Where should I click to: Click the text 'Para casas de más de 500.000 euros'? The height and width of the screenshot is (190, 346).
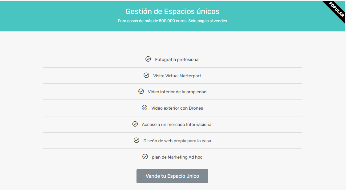152,21
